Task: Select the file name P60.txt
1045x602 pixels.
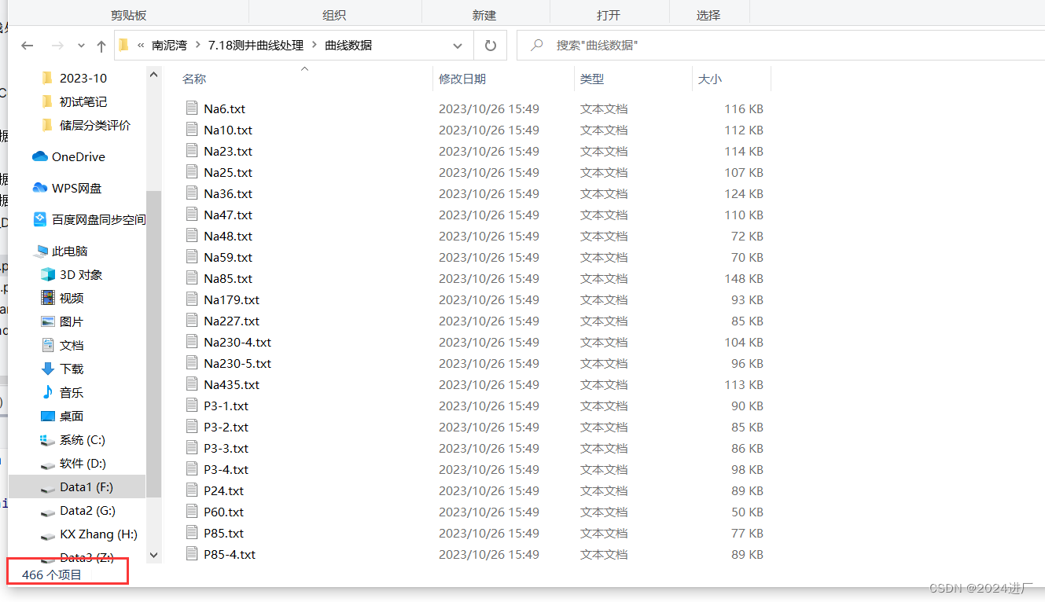Action: tap(224, 512)
